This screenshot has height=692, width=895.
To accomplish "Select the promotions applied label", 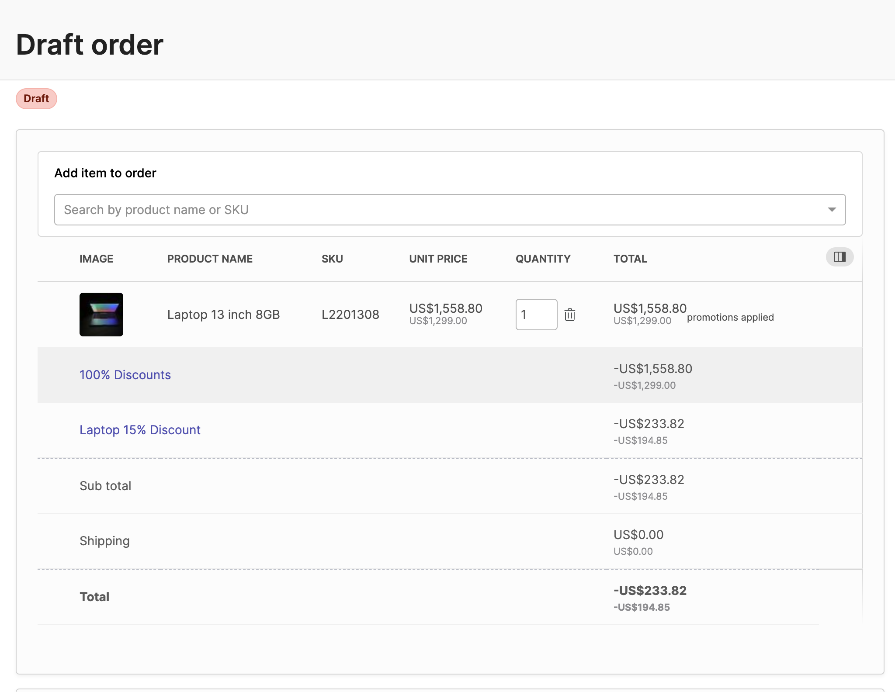I will point(730,318).
